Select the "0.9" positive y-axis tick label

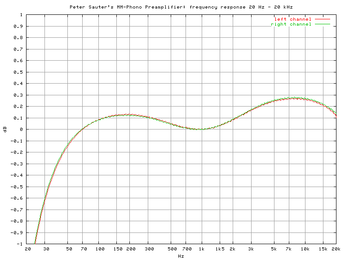(19, 26)
